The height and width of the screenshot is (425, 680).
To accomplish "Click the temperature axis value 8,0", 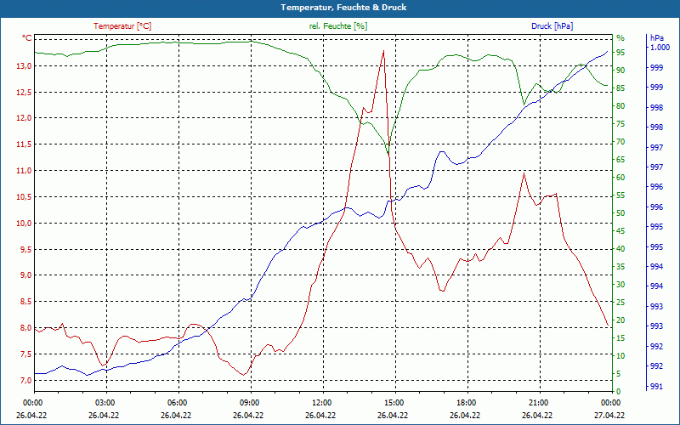I will (x=26, y=328).
